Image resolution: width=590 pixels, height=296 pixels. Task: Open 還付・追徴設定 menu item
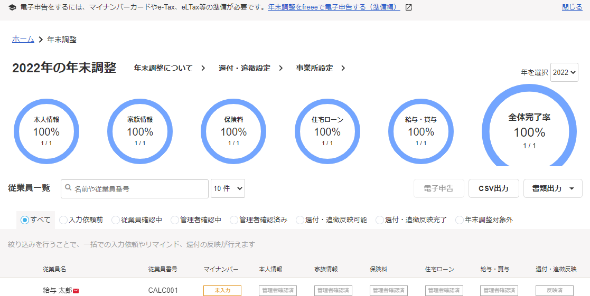point(250,68)
